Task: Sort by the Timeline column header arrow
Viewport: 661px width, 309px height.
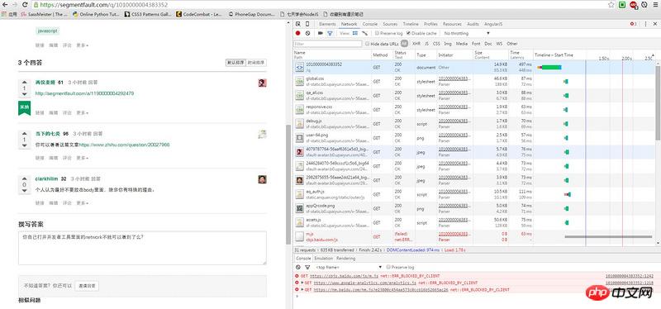Action: point(652,55)
